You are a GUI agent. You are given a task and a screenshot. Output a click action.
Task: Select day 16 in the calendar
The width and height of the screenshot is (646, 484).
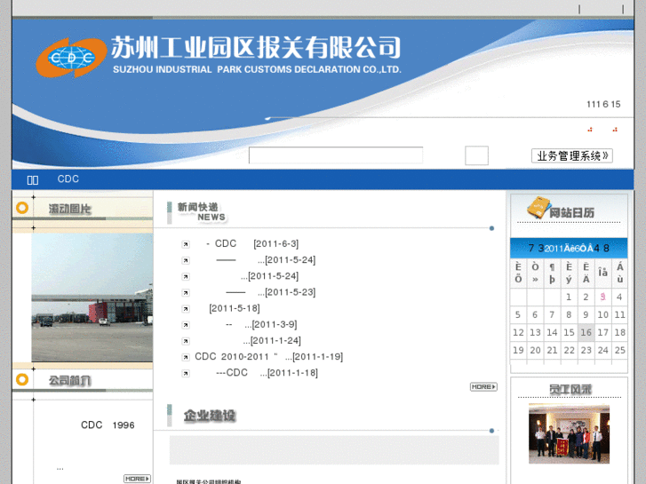coord(586,332)
